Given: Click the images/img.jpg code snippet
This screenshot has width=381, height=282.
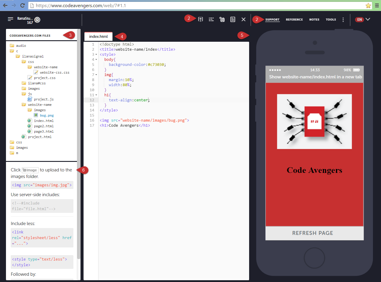Looking at the screenshot, I should coord(42,185).
